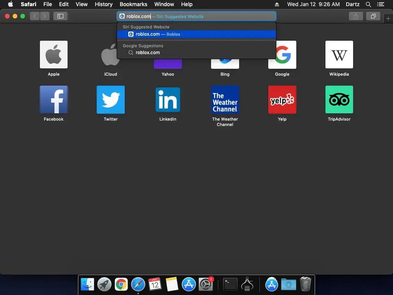
Task: Open the Safari menu
Action: coord(28,4)
